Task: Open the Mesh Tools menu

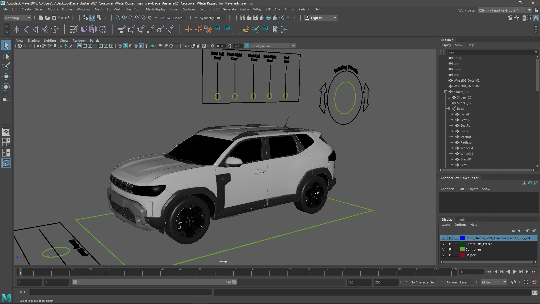Action: point(133,9)
